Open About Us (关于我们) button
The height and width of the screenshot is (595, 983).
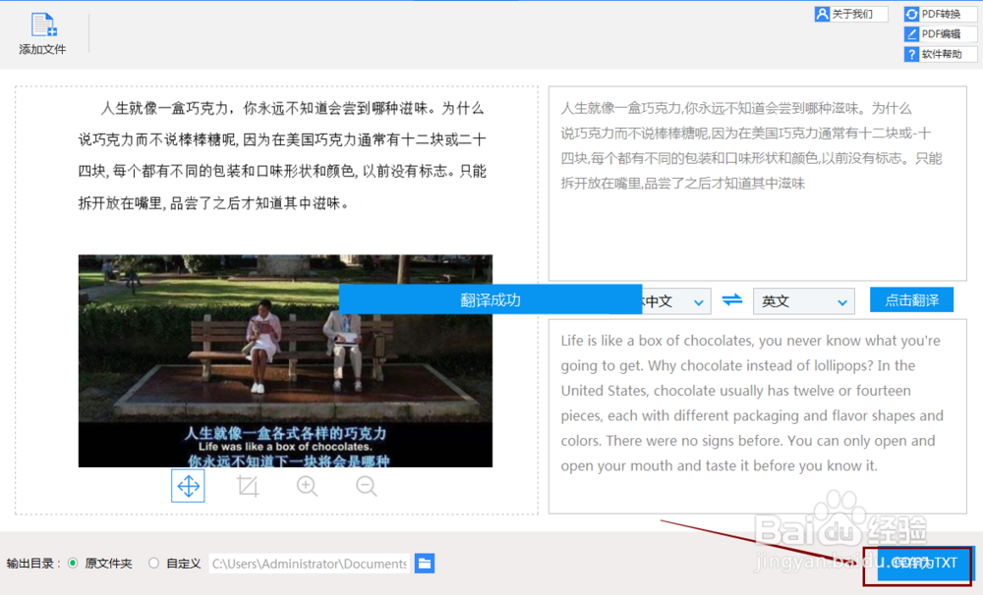pos(851,14)
